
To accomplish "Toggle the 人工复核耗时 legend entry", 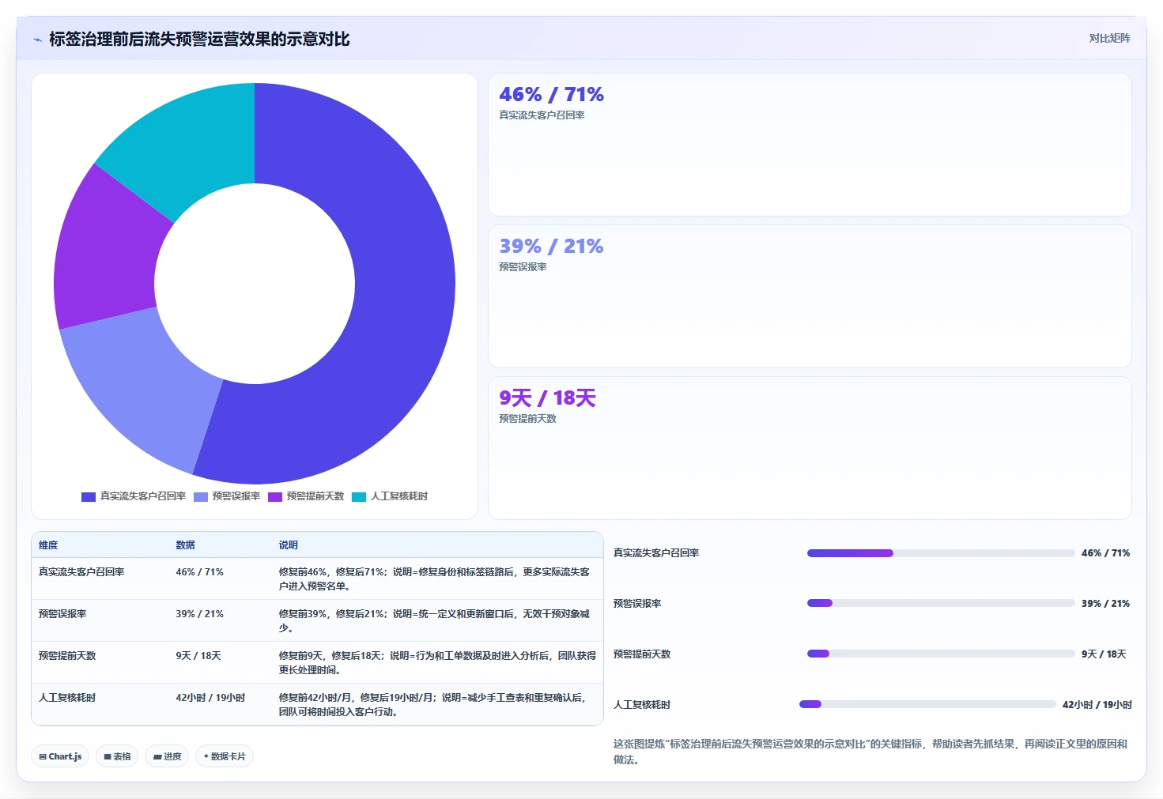I will pyautogui.click(x=390, y=496).
